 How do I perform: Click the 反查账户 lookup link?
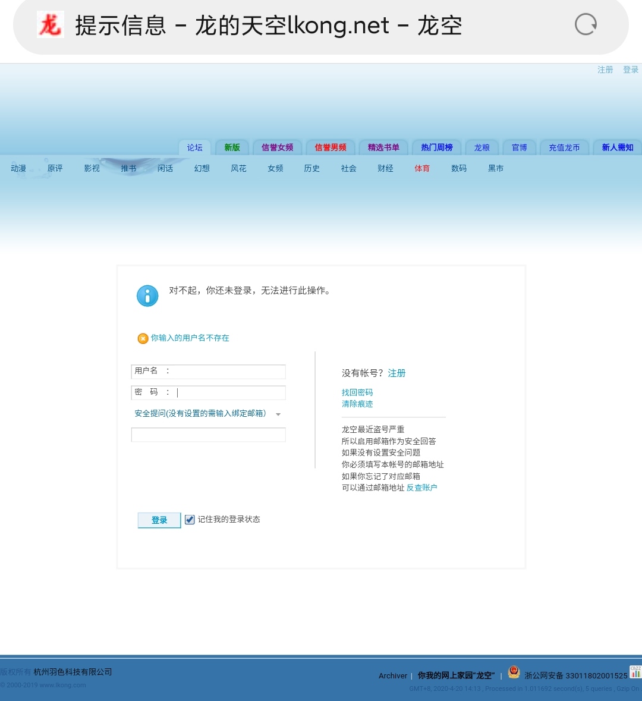click(421, 487)
